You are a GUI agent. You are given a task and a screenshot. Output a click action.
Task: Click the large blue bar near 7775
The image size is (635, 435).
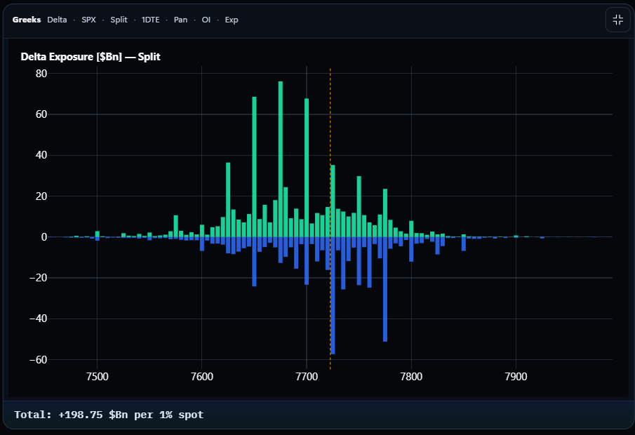[x=385, y=289]
